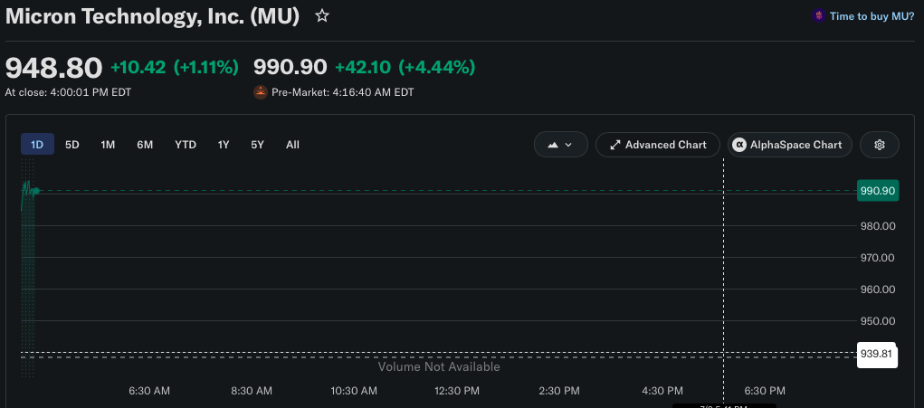924x408 pixels.
Task: Click the 970.00 axis label
Action: (x=878, y=258)
